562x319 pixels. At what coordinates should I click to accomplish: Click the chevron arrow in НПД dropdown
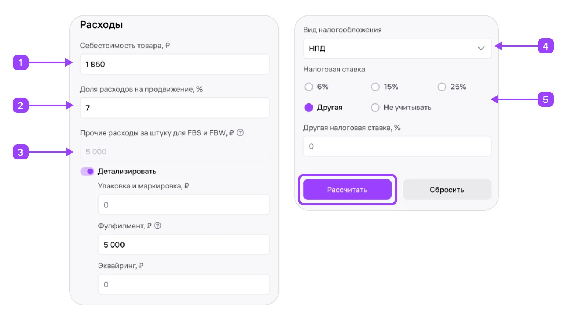[x=481, y=49]
